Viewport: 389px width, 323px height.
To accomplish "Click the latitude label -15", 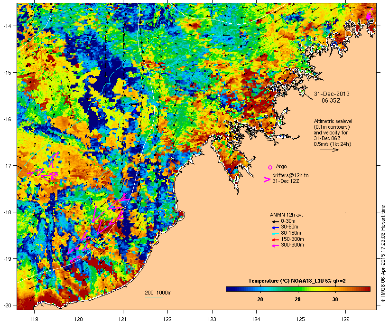I will coord(7,73).
